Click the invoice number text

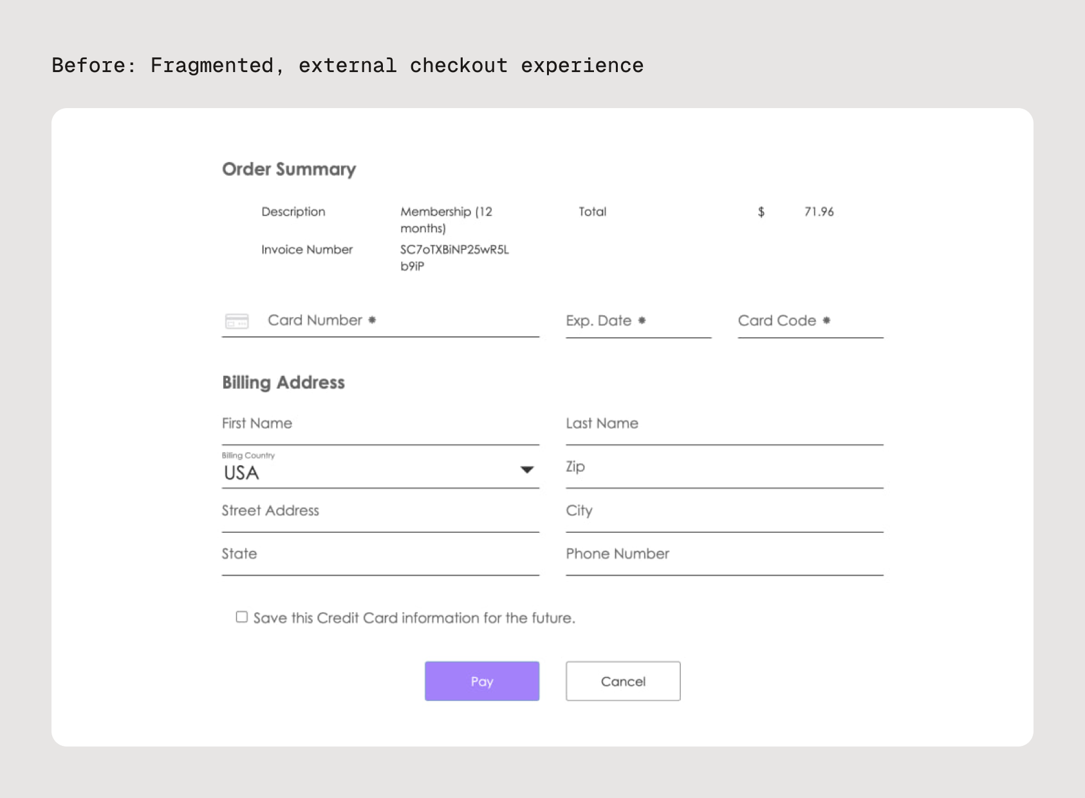[x=454, y=257]
